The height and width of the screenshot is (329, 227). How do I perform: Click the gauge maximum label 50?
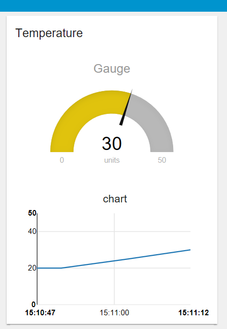162,160
